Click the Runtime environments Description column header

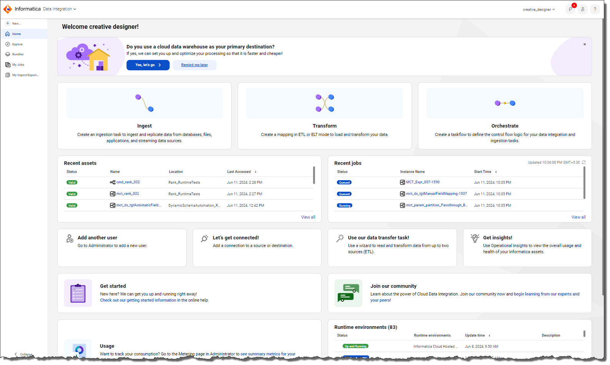click(551, 335)
